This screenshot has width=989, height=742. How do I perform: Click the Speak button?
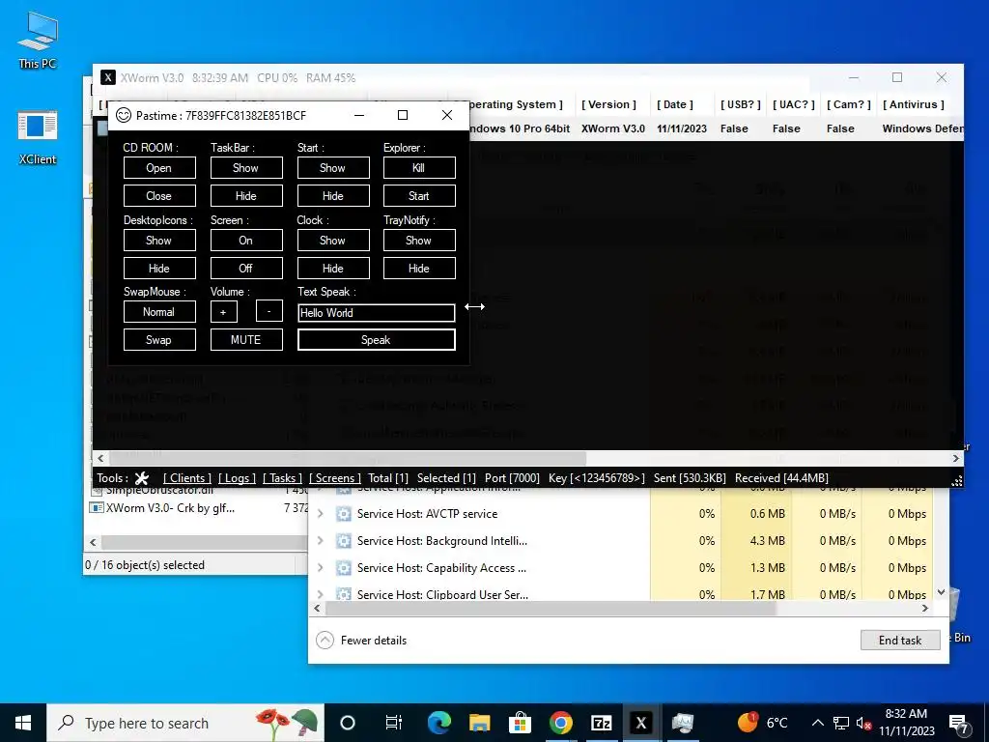coord(377,340)
